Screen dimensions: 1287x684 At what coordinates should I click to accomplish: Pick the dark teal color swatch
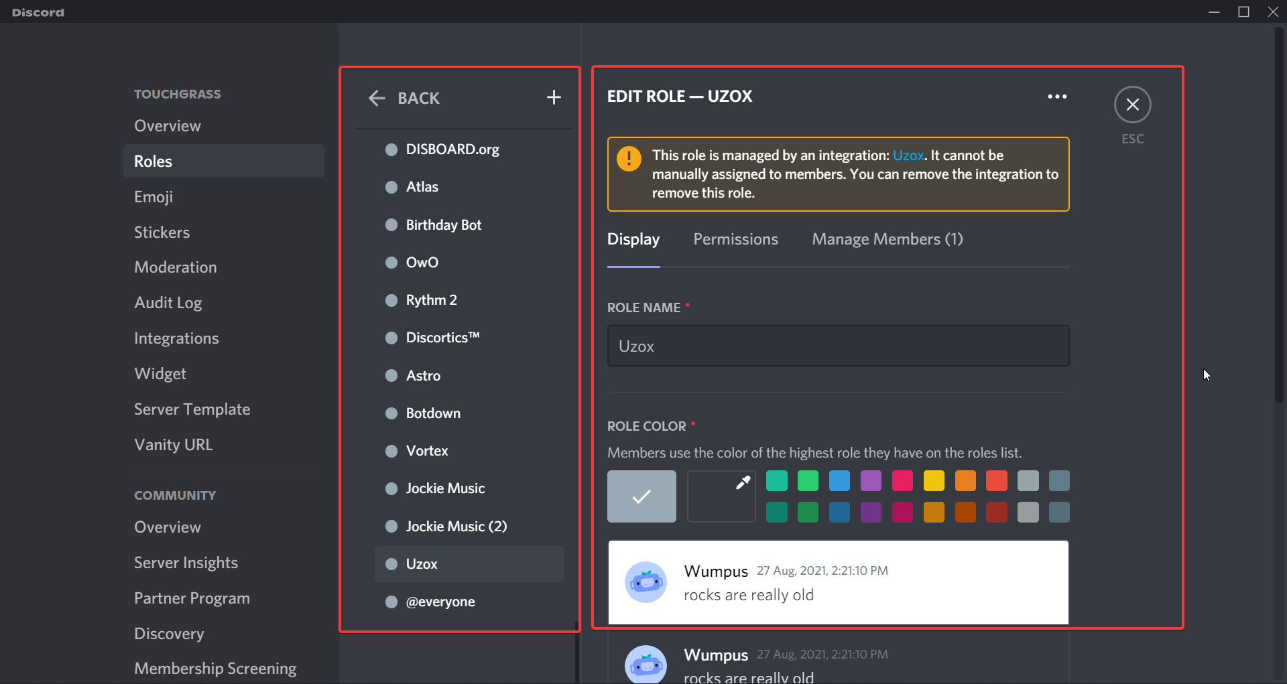(x=777, y=512)
